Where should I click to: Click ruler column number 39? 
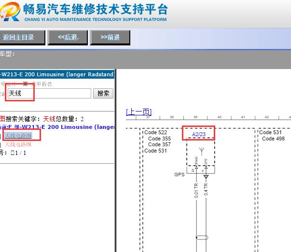pos(195,117)
